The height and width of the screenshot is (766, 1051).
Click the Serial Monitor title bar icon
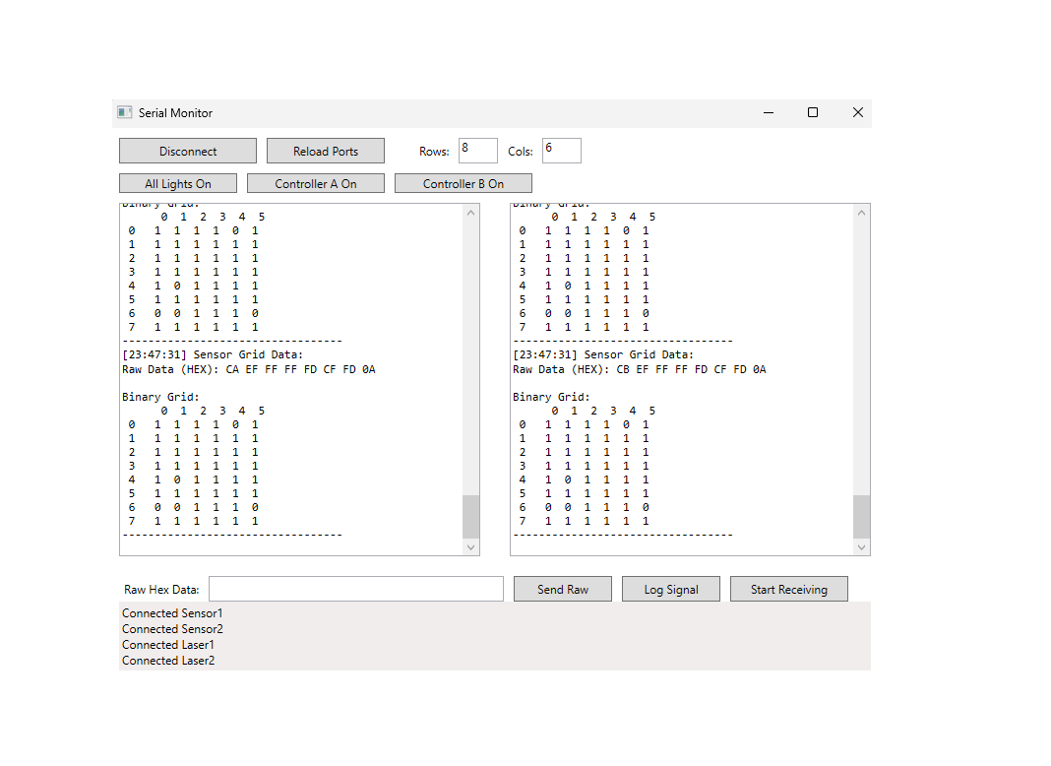click(124, 112)
